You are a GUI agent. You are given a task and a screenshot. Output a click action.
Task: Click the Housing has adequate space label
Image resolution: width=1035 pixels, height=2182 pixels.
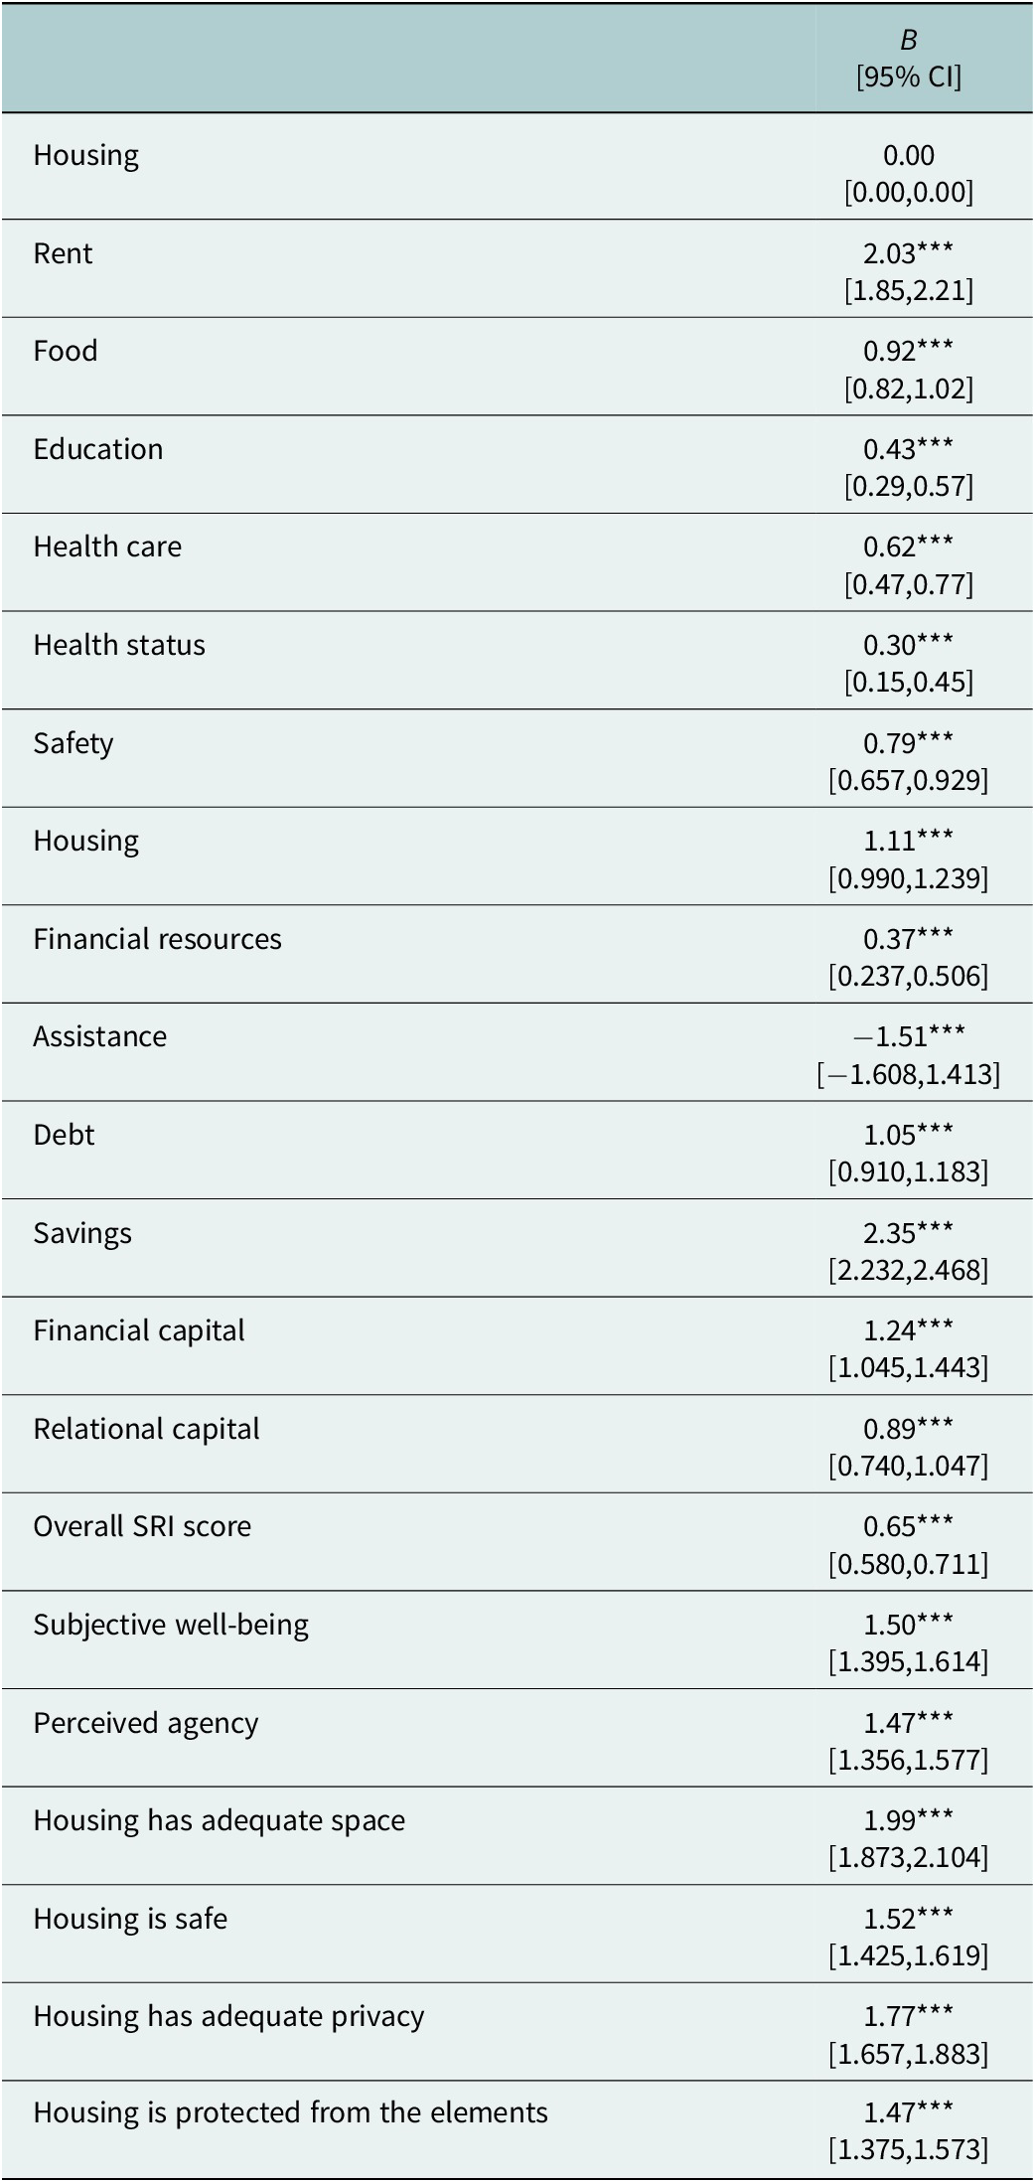(220, 1820)
